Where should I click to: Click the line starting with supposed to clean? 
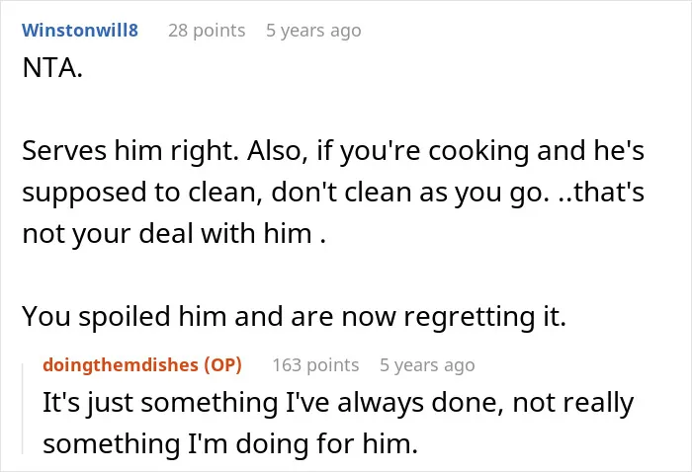click(333, 193)
